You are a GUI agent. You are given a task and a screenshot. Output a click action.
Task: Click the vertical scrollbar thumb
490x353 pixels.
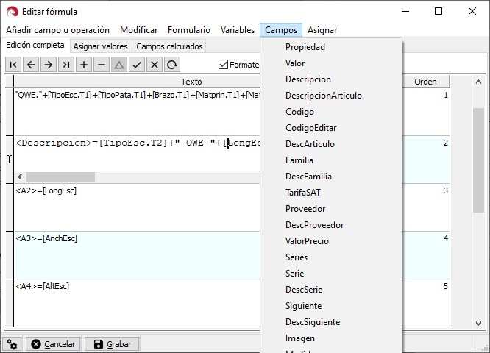pos(478,160)
